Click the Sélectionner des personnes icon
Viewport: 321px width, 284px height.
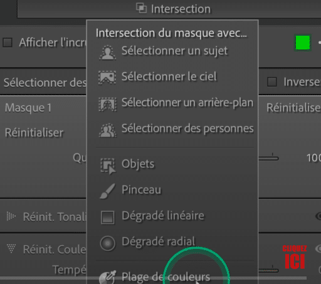pyautogui.click(x=108, y=130)
